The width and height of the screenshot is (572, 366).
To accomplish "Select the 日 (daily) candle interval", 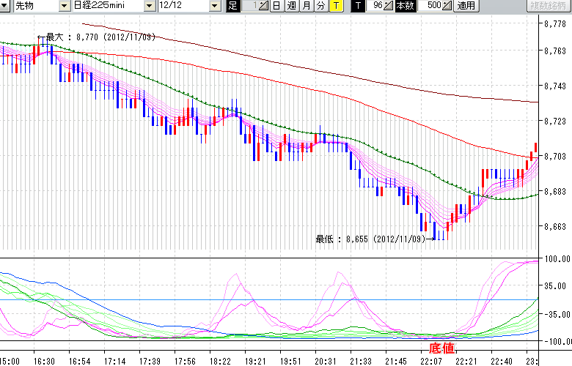I will click(x=276, y=6).
